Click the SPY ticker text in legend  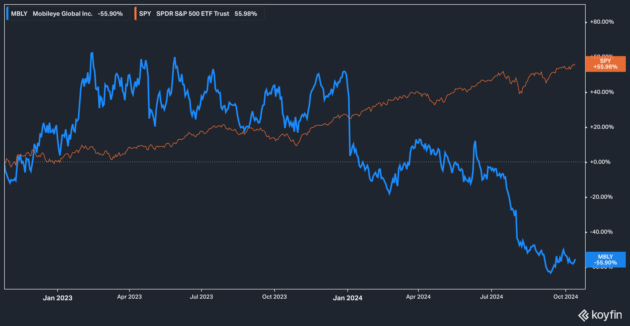click(x=145, y=14)
